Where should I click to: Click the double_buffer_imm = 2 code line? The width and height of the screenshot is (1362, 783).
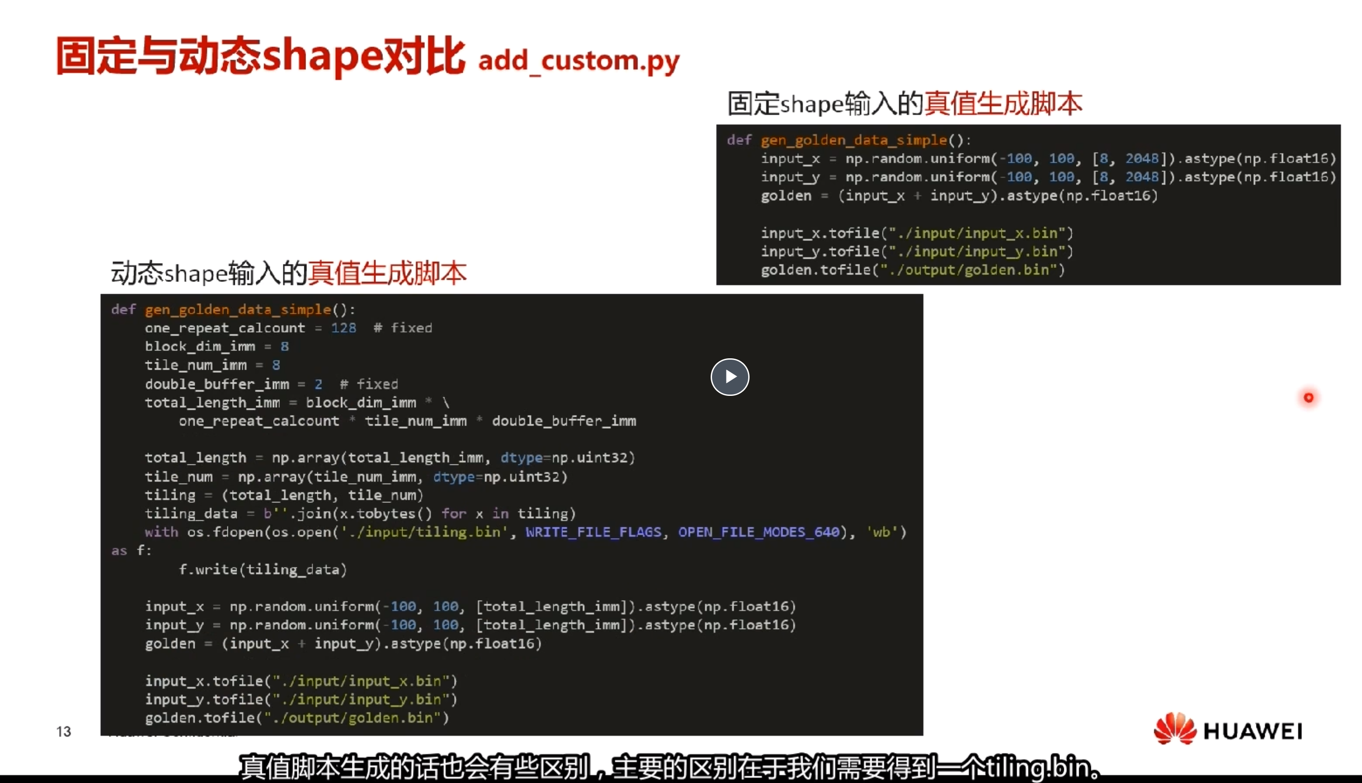click(x=233, y=384)
